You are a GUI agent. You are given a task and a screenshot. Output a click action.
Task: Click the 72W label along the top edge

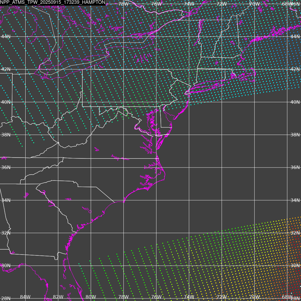point(222,4)
